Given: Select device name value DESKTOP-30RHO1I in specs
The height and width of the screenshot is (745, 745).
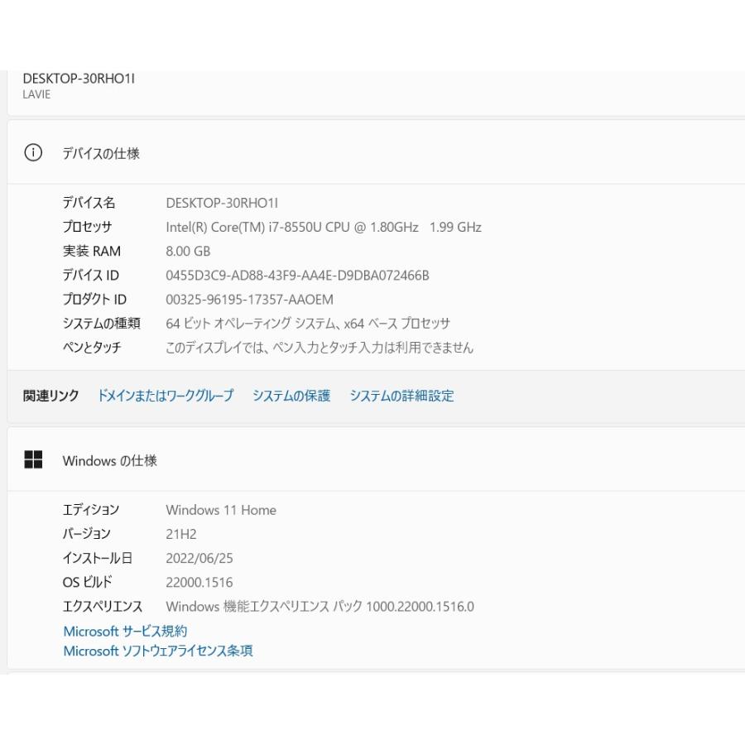Looking at the screenshot, I should (222, 204).
